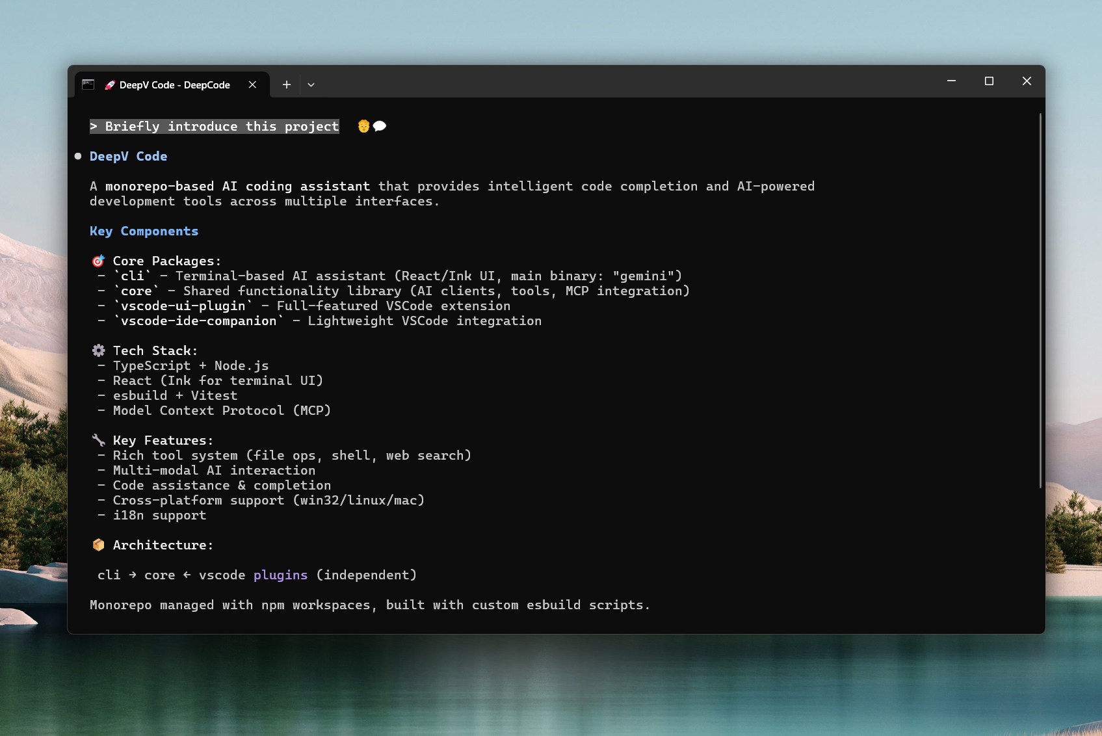The height and width of the screenshot is (736, 1102).
Task: Click the Key Components heading
Action: [x=144, y=231]
